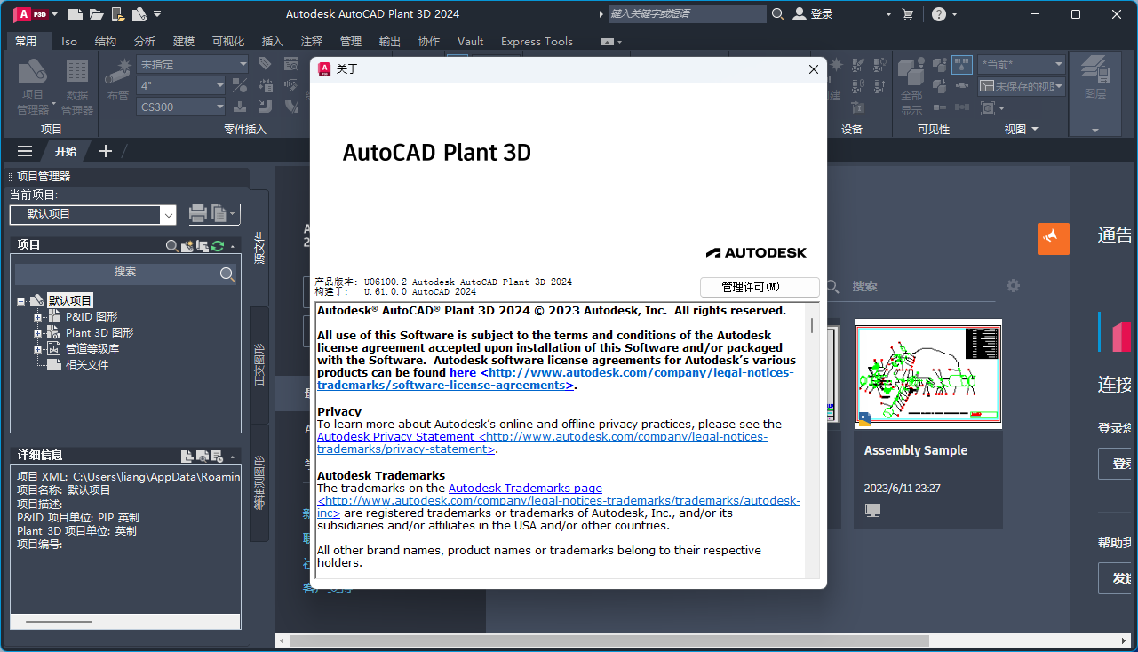Click the About dialog vertical scrollbar

812,441
